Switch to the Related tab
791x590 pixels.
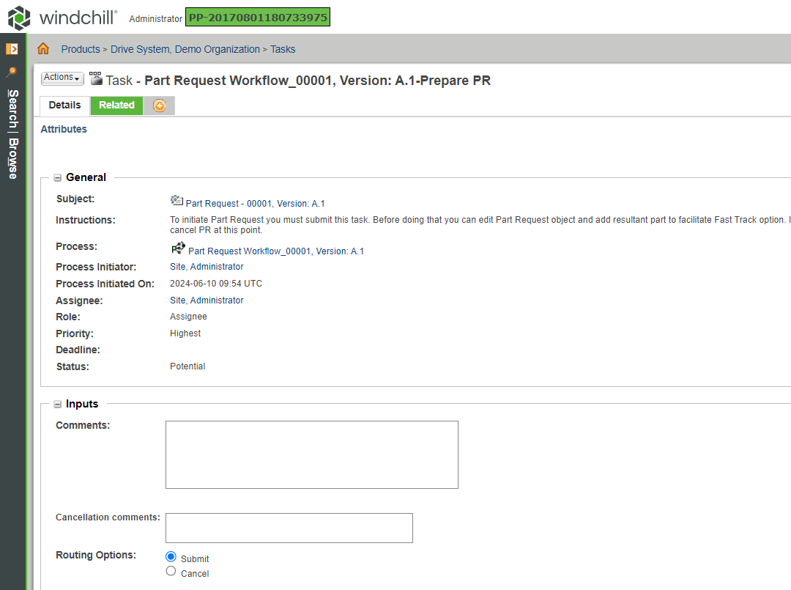point(116,105)
